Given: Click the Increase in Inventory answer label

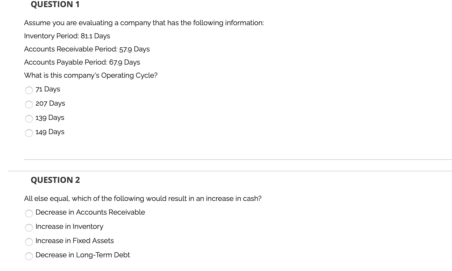Looking at the screenshot, I should click(69, 227).
